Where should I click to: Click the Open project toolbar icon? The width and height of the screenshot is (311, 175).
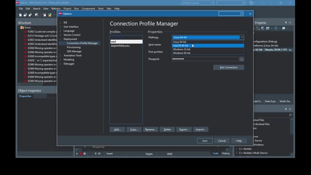point(44,15)
